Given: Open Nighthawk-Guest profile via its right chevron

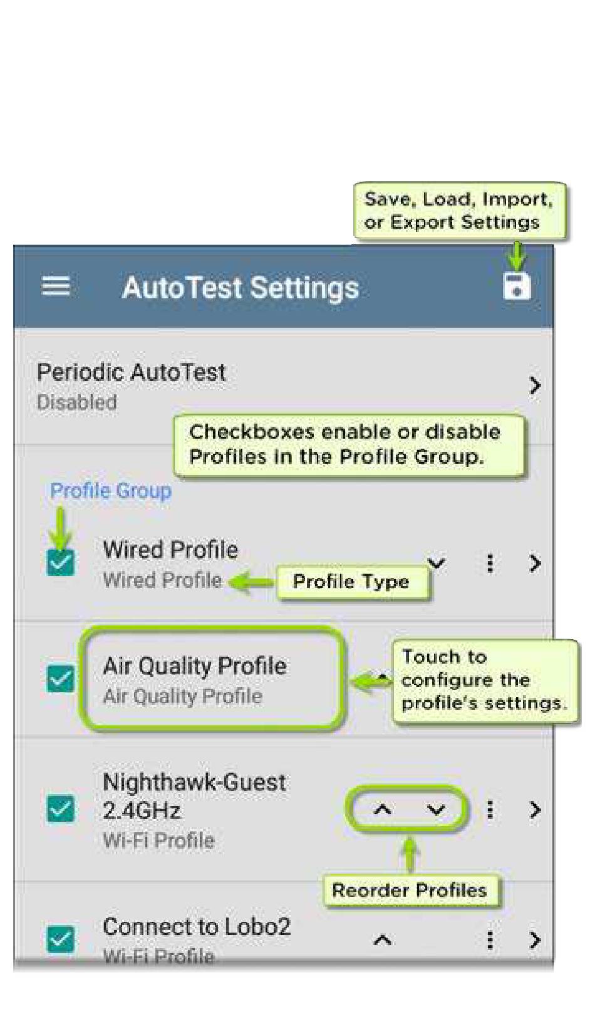Looking at the screenshot, I should [534, 810].
